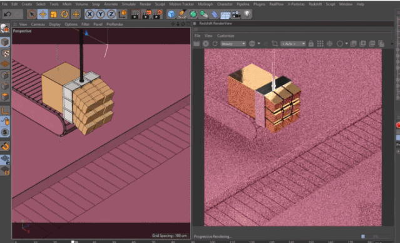400x243 pixels.
Task: Enable Texture mode checkered cube icon
Action: pos(5,53)
